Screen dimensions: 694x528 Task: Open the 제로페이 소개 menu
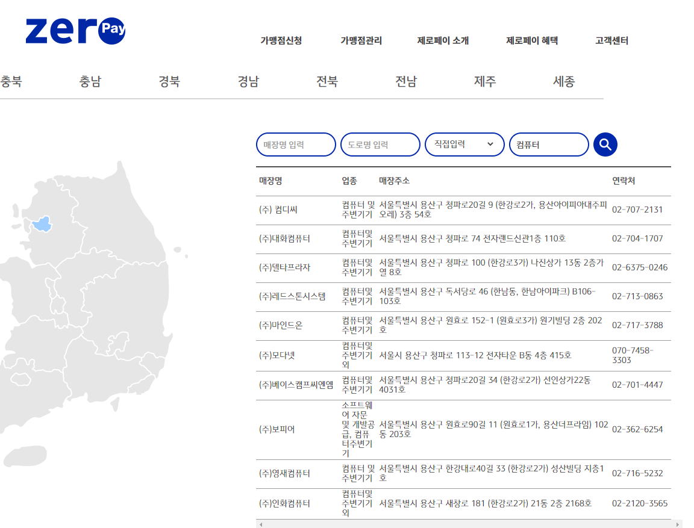443,41
